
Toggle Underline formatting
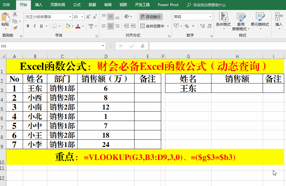coord(42,26)
